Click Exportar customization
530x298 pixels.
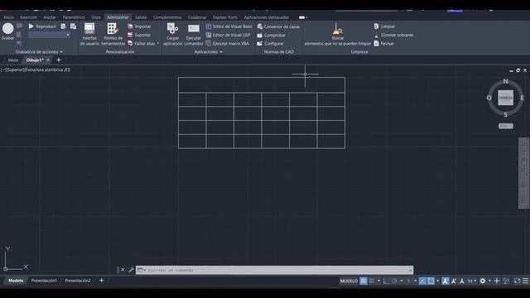[139, 35]
